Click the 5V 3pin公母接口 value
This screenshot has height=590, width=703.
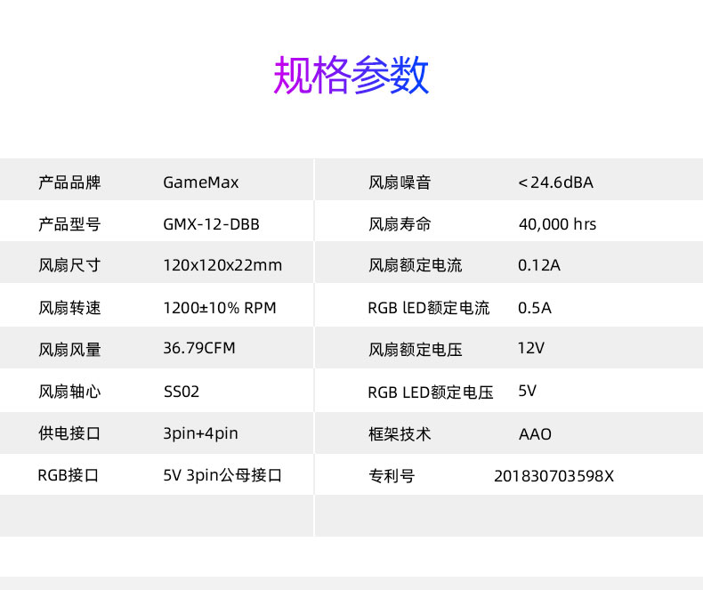tap(222, 475)
